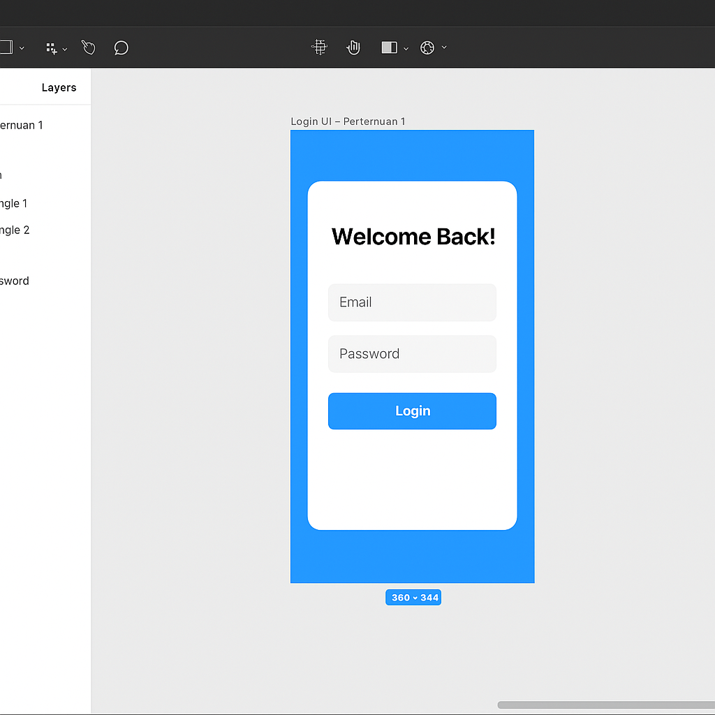Select the Password layer in Layers panel
The height and width of the screenshot is (715, 715).
click(15, 281)
